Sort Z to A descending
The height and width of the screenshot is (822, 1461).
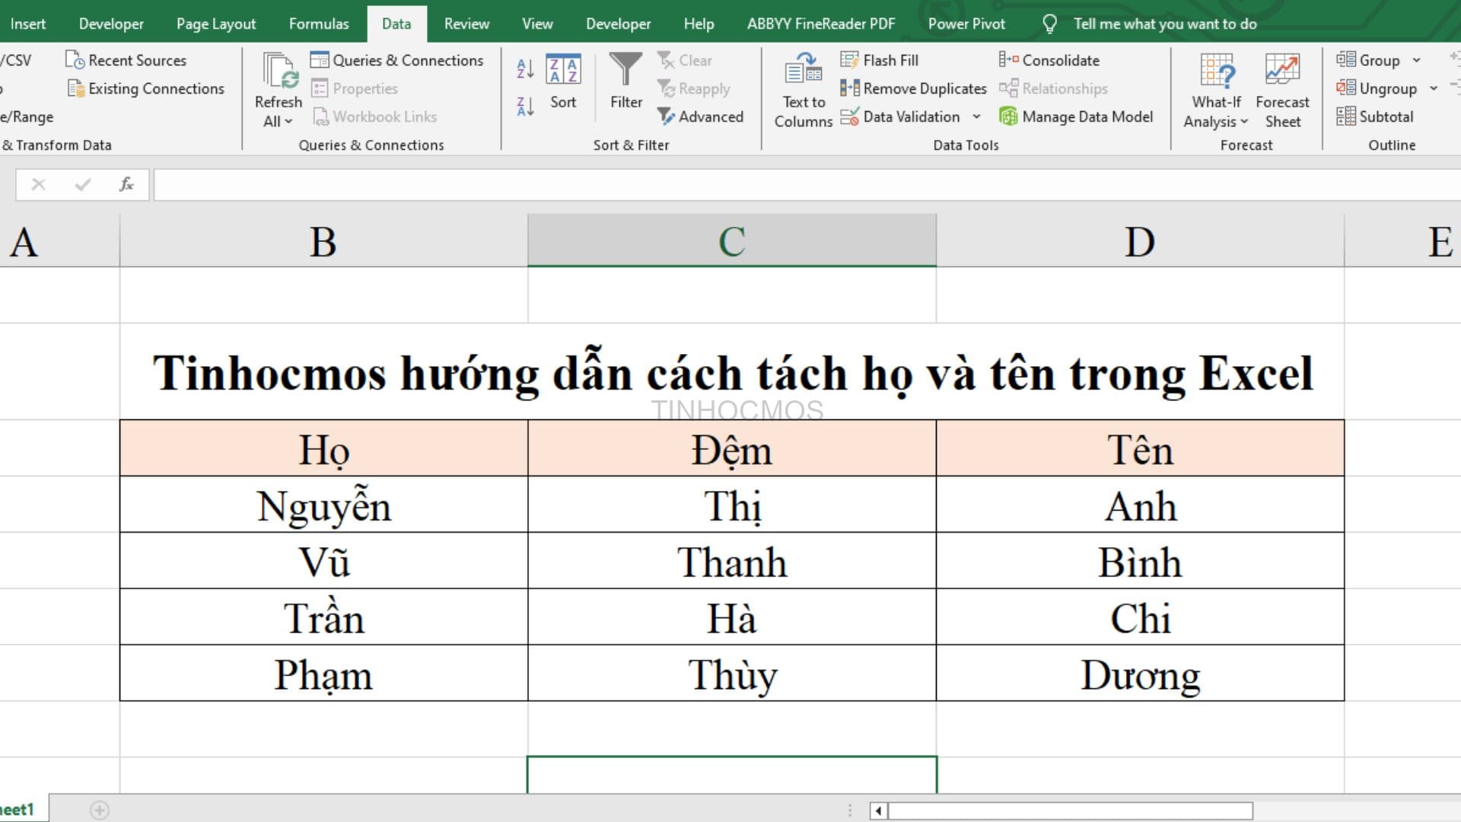(525, 106)
